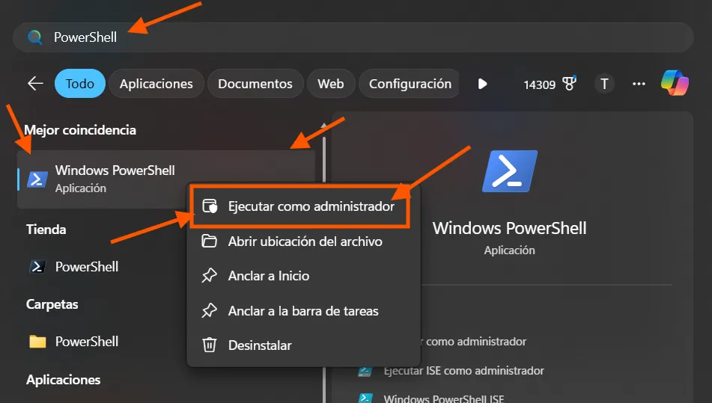Open the T account avatar
The image size is (712, 403).
click(604, 84)
